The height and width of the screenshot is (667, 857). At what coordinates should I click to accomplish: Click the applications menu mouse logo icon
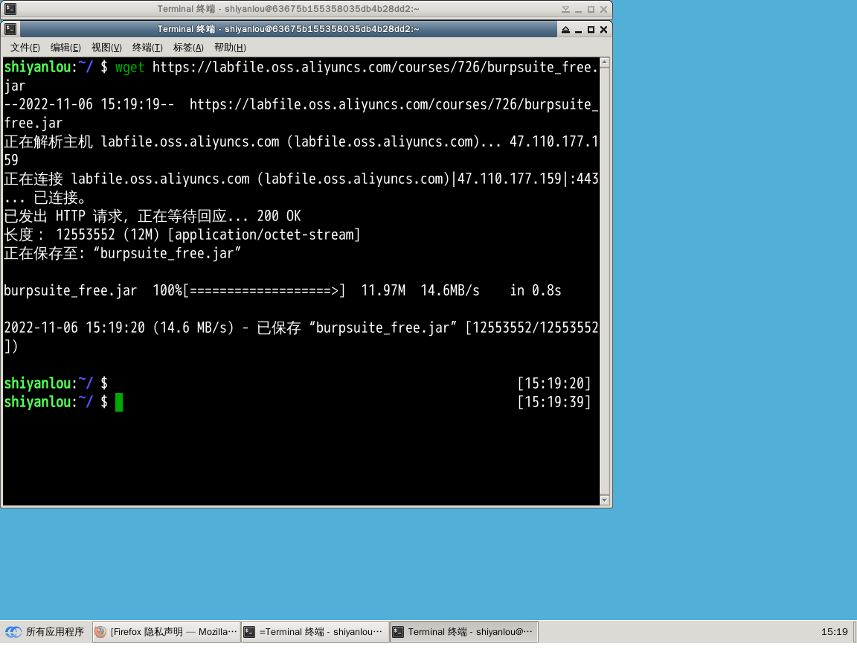13,632
